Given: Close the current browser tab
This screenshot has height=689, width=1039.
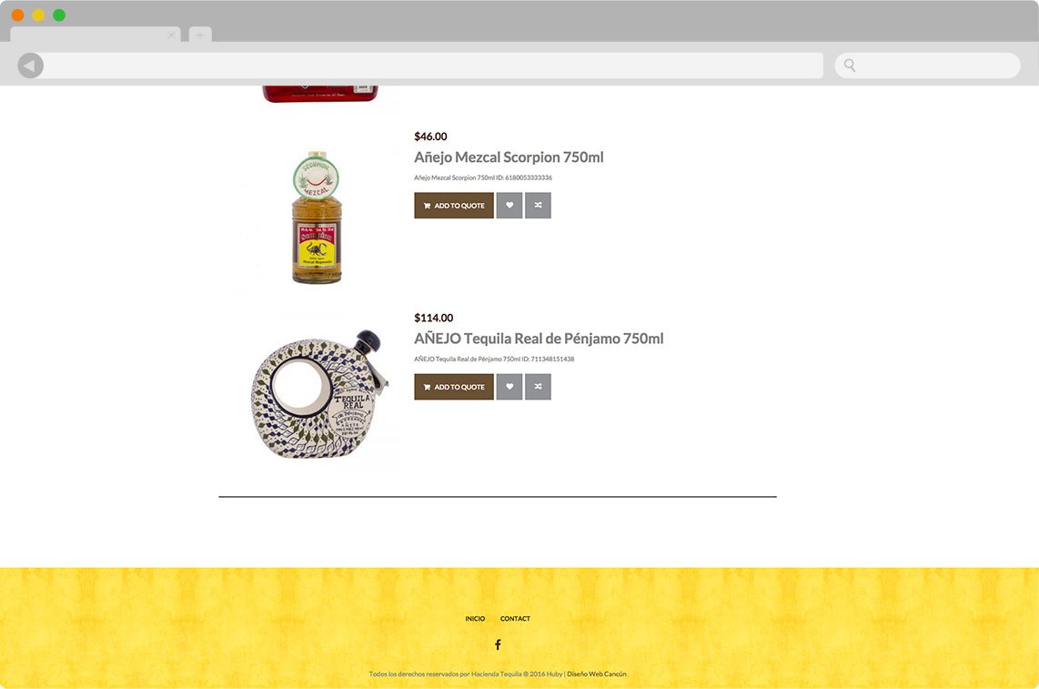Looking at the screenshot, I should pos(171,35).
